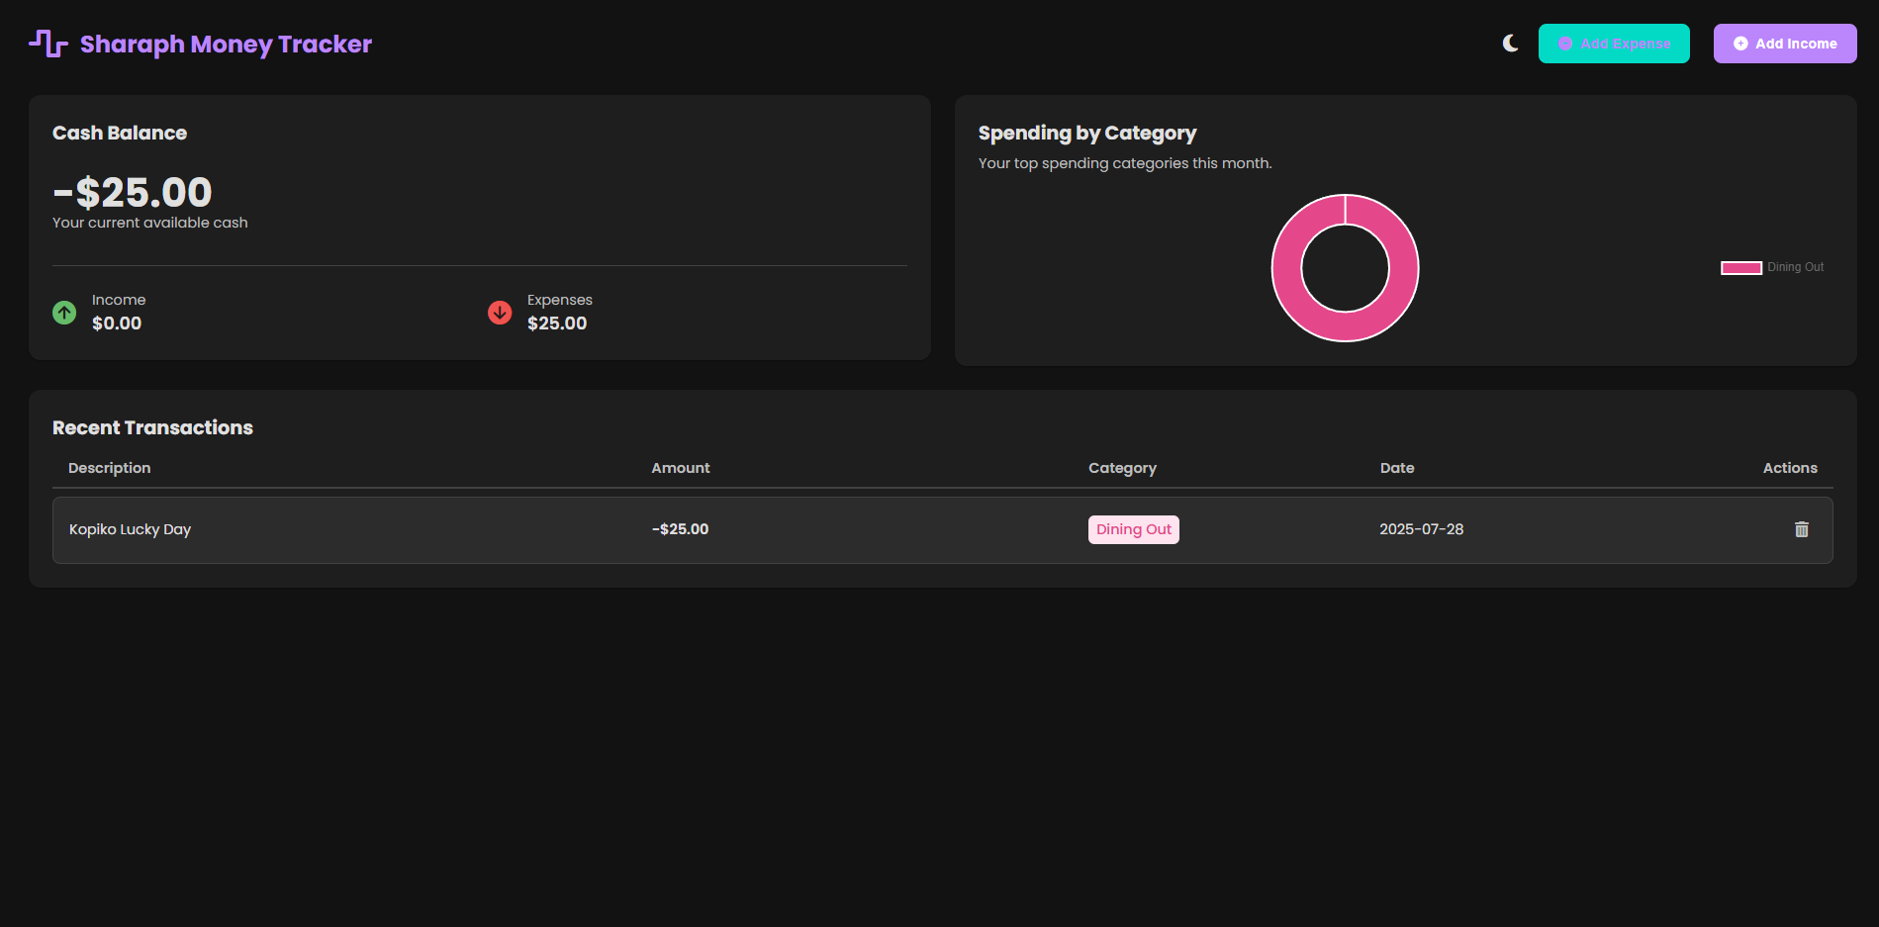Click the $25.00 expenses total value
This screenshot has width=1879, height=927.
557,324
